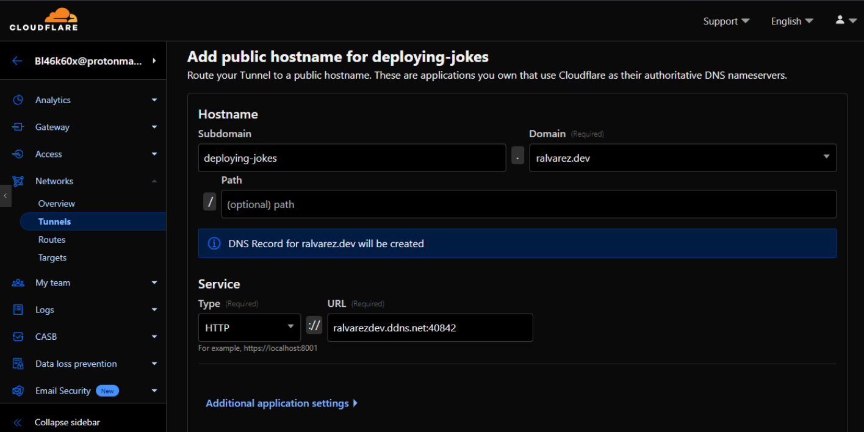864x432 pixels.
Task: Open the Routes page
Action: 52,240
